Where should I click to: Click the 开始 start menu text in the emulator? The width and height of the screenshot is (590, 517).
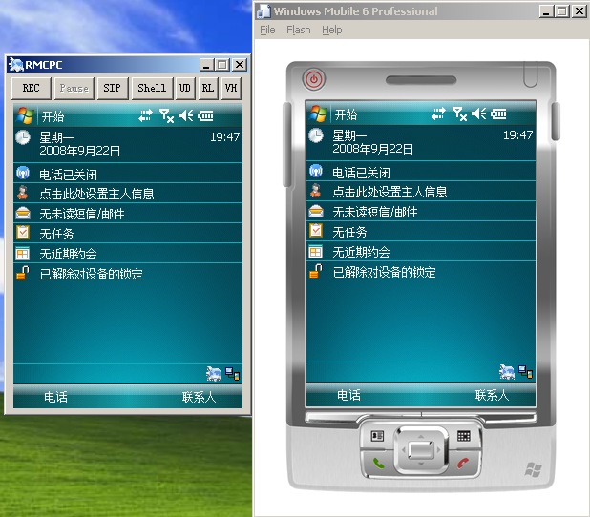(x=346, y=114)
